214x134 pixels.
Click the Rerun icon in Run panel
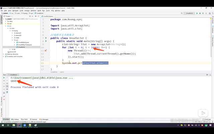click(4, 78)
